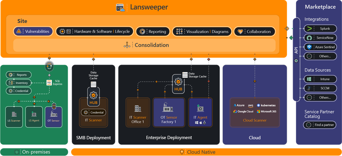Select the Cloud Native tab
This screenshot has height=156, width=342.
pyautogui.click(x=200, y=152)
